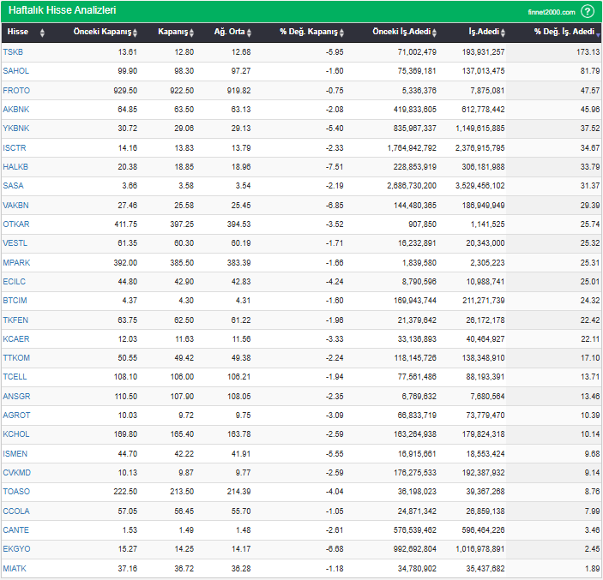Open CVKMD stock link
This screenshot has width=603, height=580.
16,472
